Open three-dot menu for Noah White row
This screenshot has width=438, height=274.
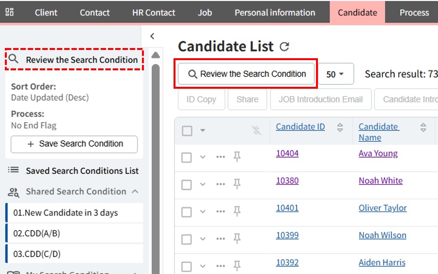tap(221, 184)
